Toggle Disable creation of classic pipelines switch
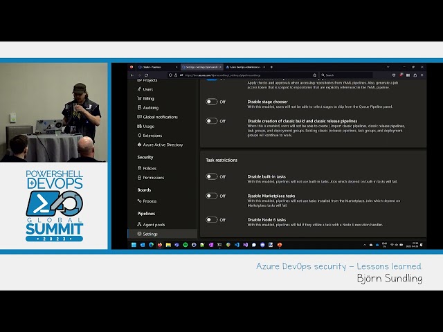The image size is (443, 332). click(212, 121)
